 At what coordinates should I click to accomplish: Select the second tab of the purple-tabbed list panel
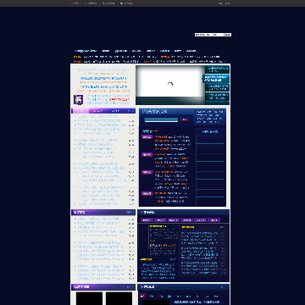97,111
